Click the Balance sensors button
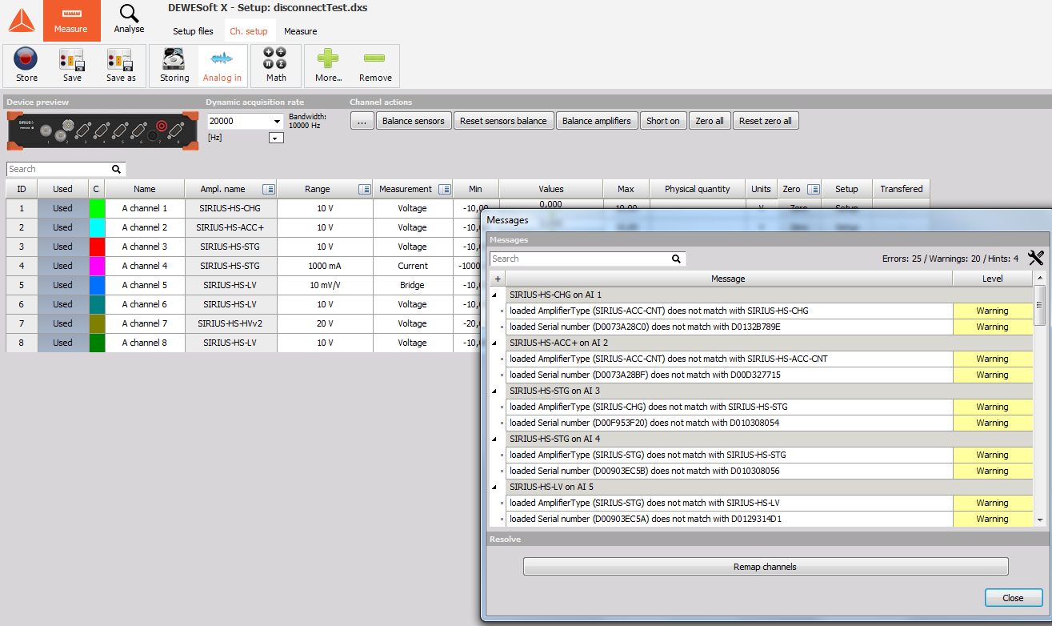The height and width of the screenshot is (626, 1052). coord(413,121)
